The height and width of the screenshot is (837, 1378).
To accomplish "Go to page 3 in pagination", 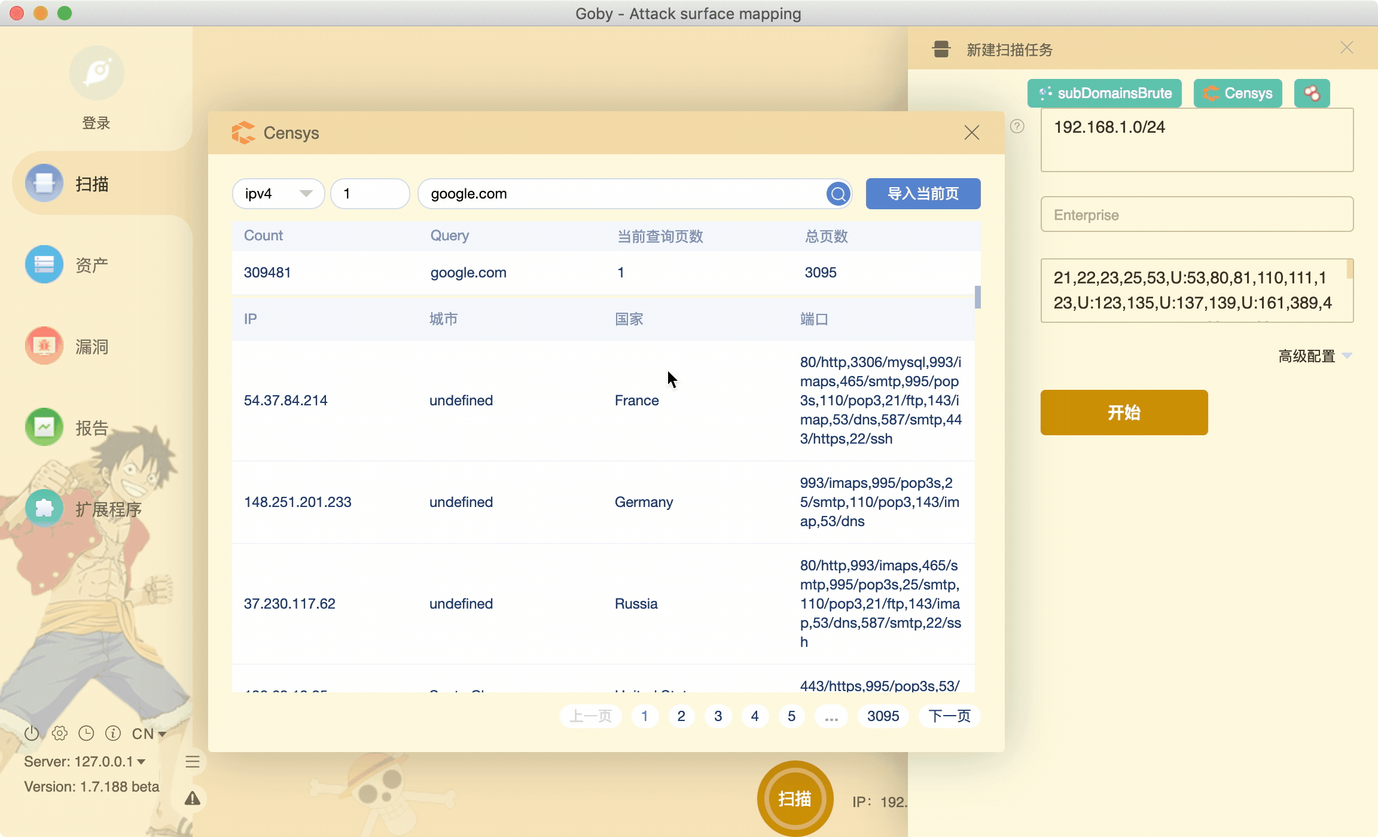I will tap(718, 716).
